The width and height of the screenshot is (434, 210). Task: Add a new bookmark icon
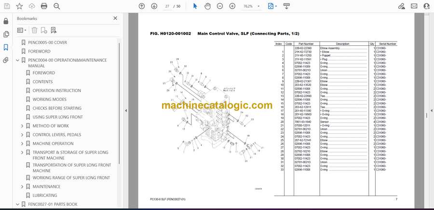[44, 30]
